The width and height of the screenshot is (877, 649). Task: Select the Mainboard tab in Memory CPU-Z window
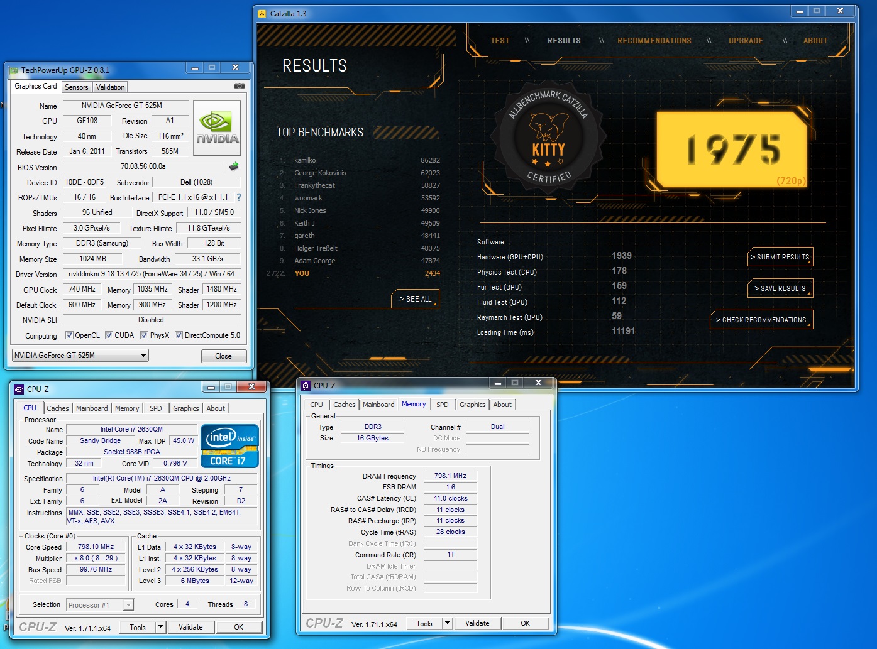tap(378, 405)
